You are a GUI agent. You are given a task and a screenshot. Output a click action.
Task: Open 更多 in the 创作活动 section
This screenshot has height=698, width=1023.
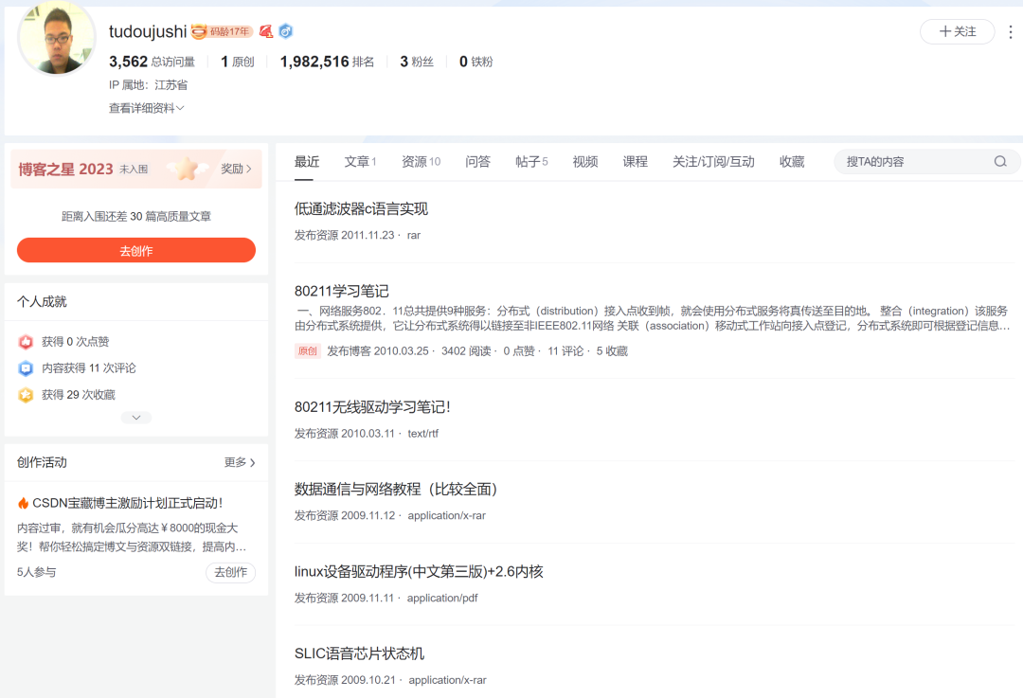tap(239, 463)
